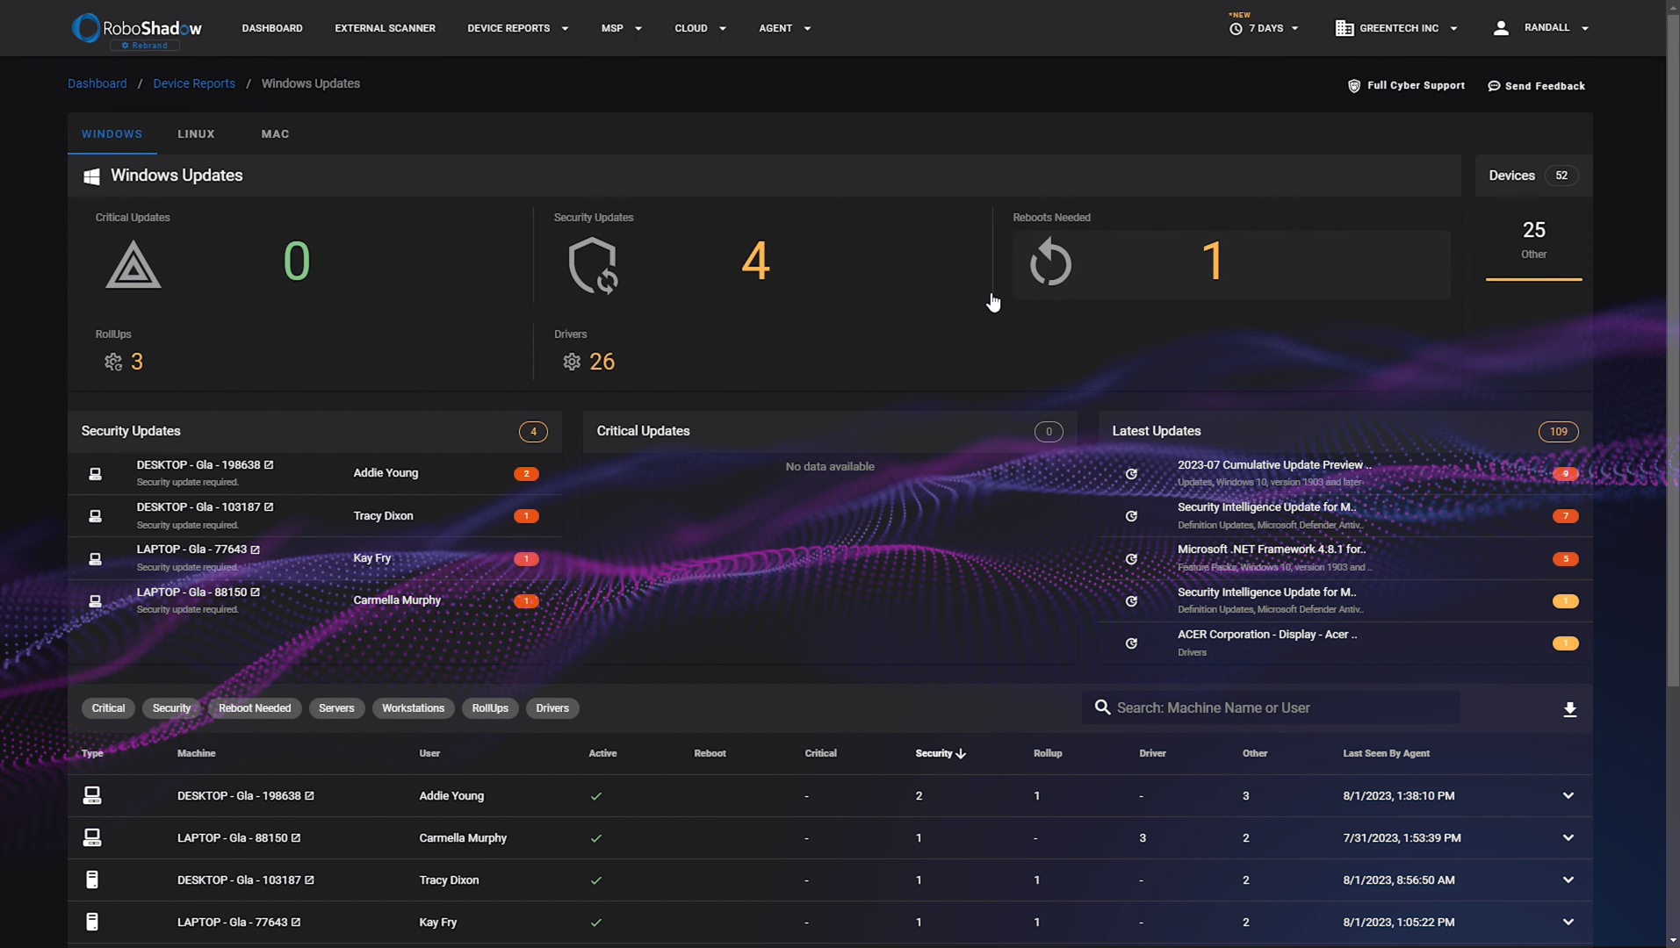
Task: Open Full Cyber Support via shield icon
Action: [1352, 85]
